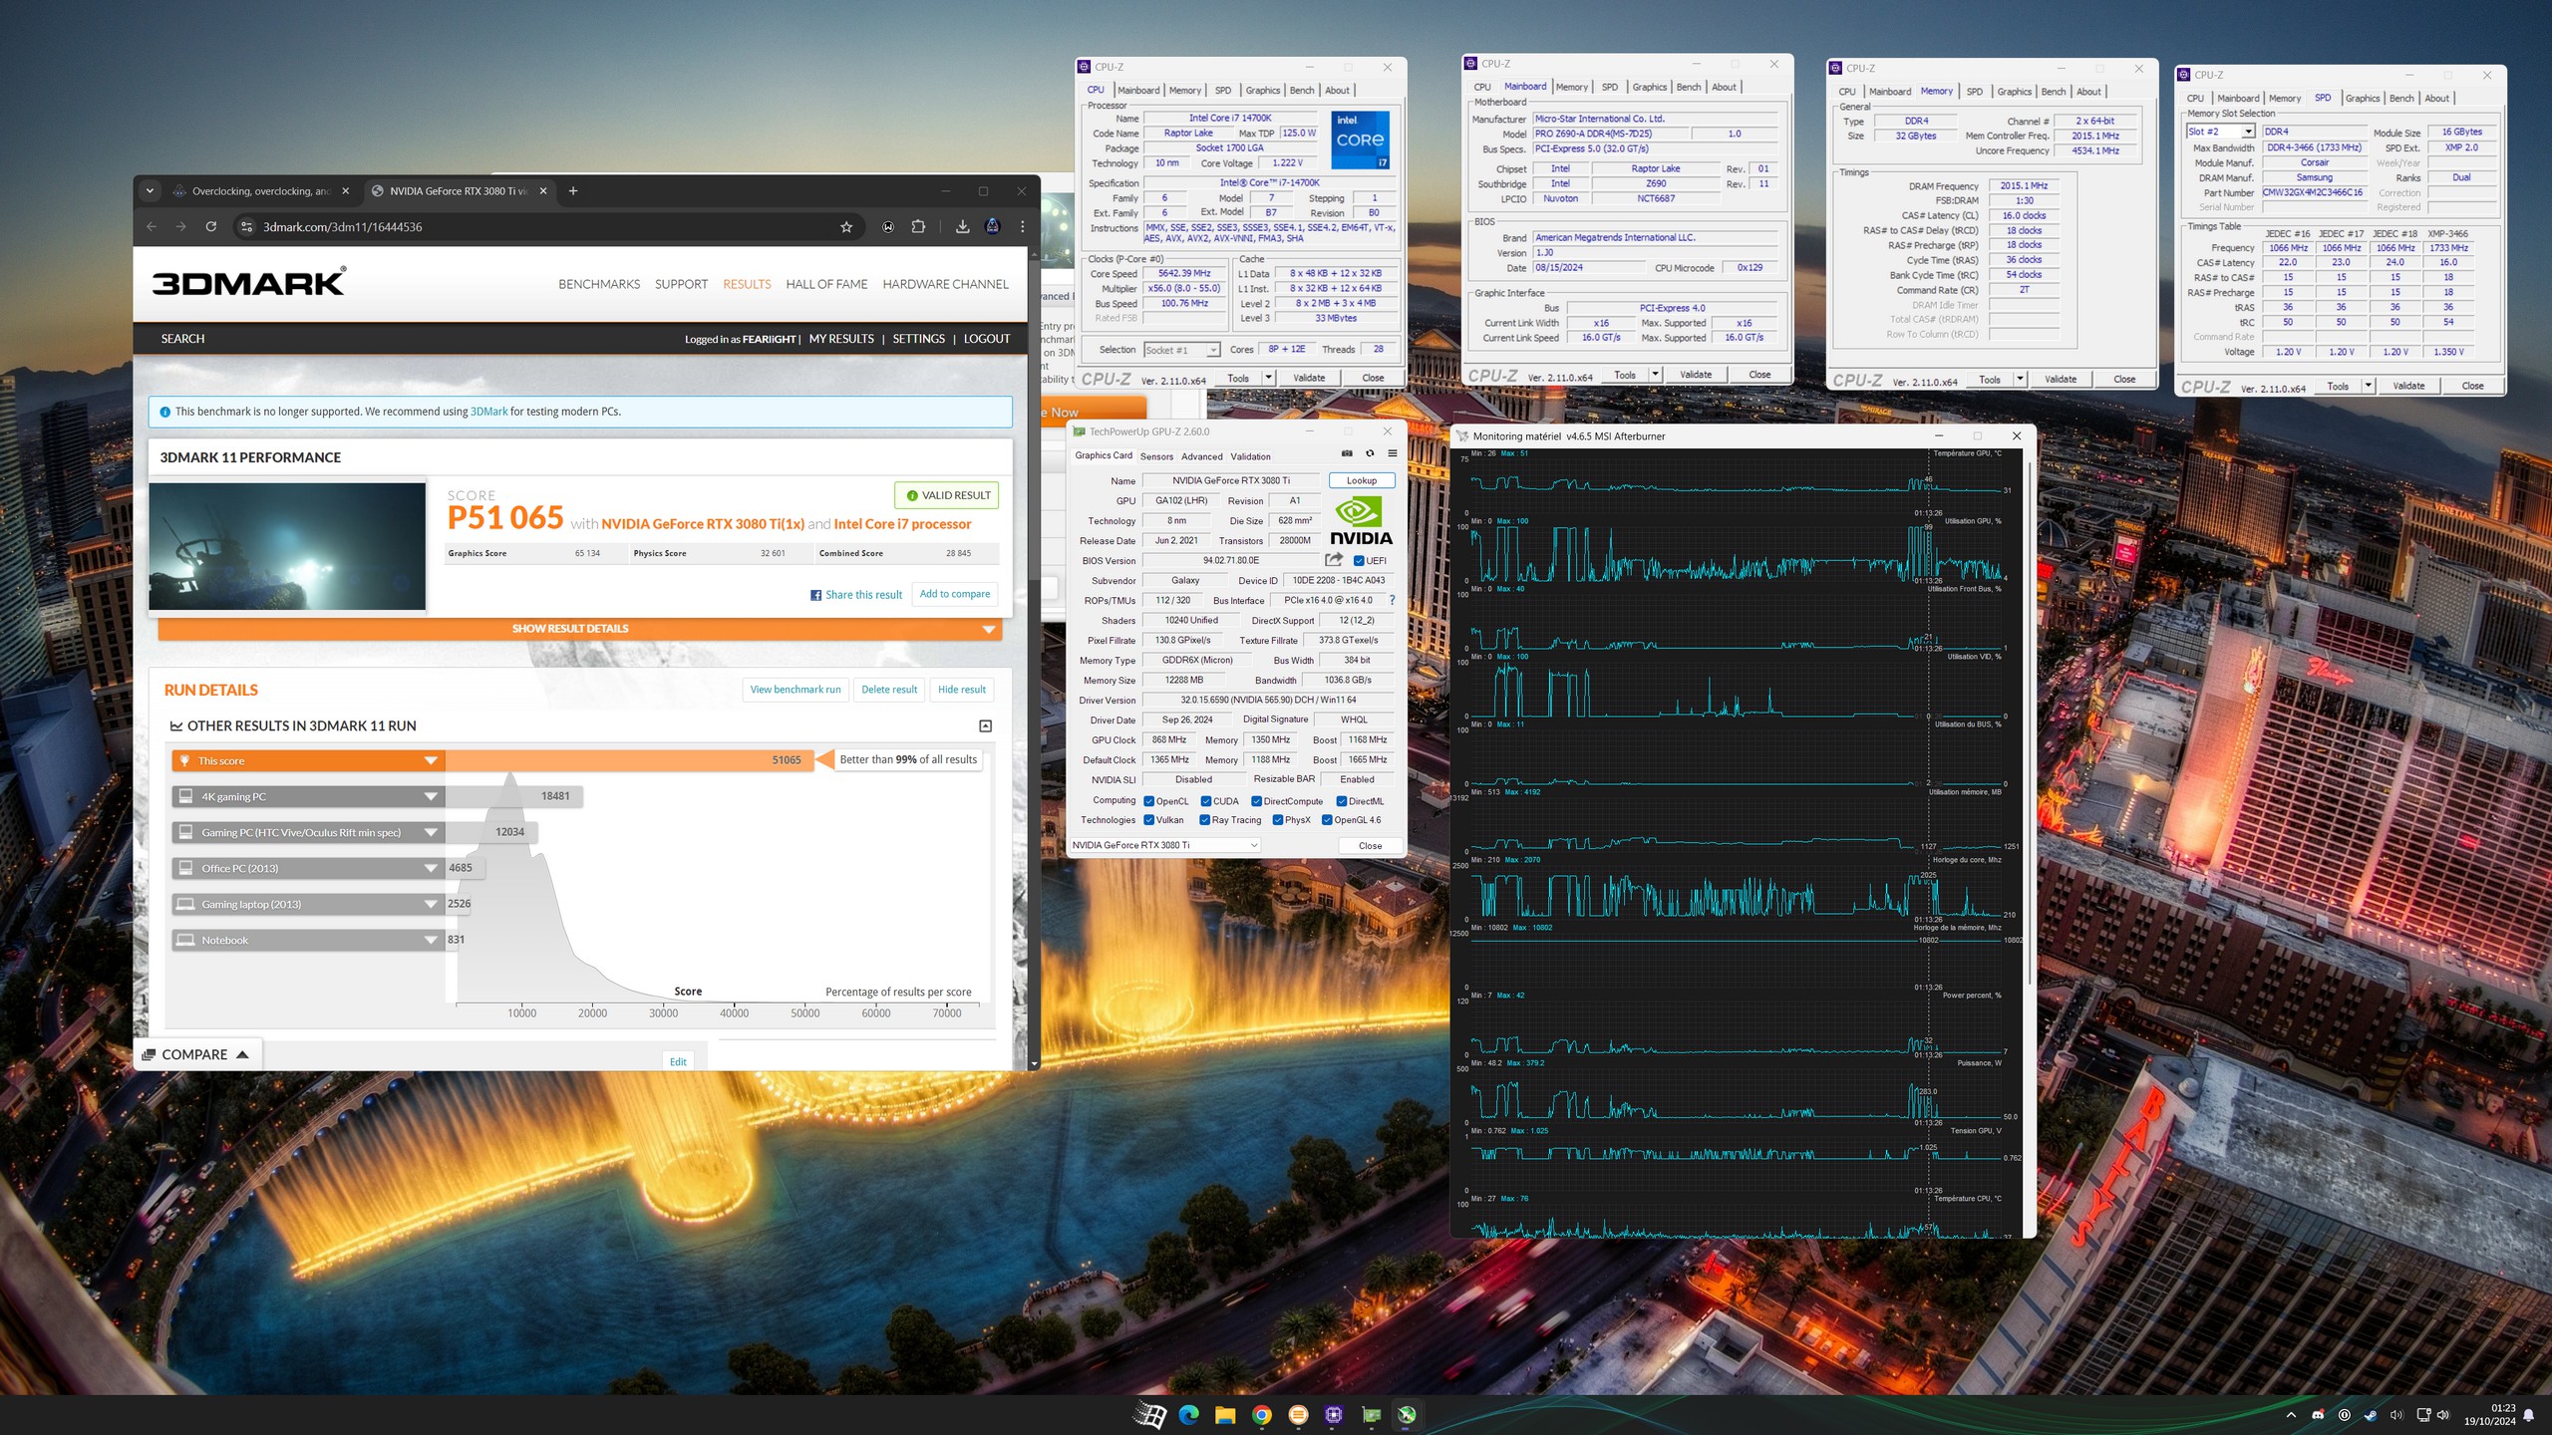This screenshot has height=1435, width=2552.
Task: Toggle the UEFI checkbox in GPU-Z
Action: 1358,560
